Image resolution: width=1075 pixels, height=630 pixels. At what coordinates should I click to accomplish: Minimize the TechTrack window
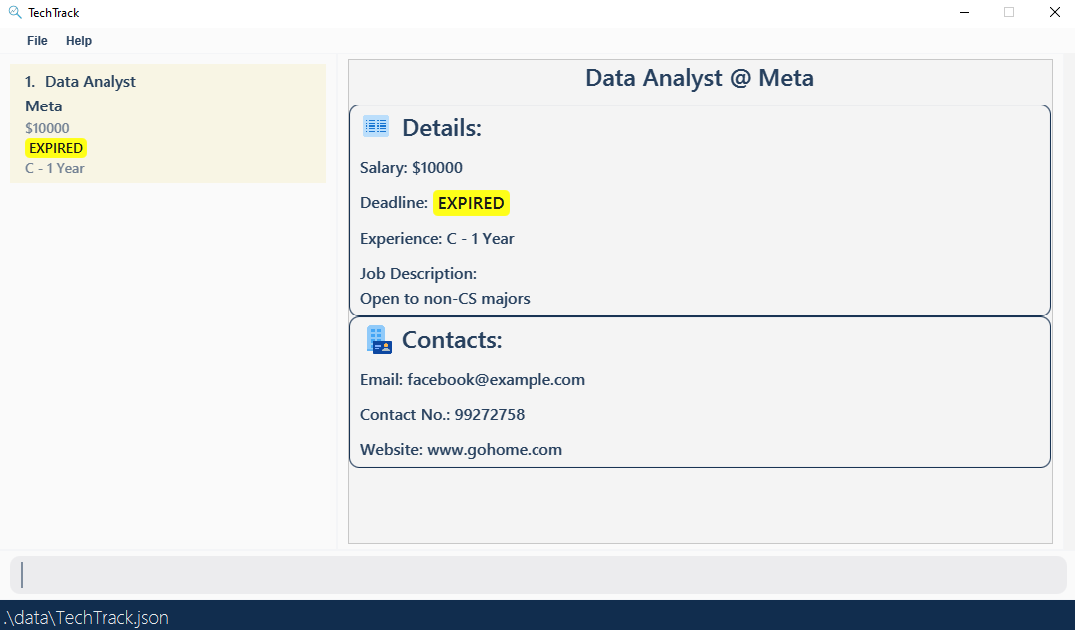(x=964, y=12)
